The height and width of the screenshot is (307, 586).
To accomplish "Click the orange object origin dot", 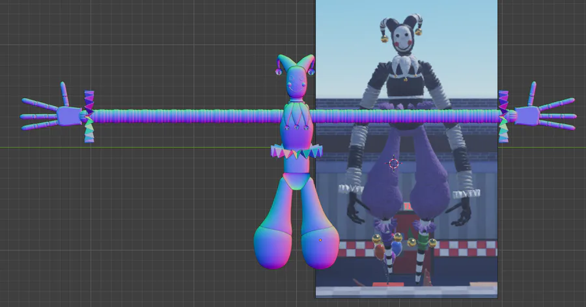I will point(320,240).
